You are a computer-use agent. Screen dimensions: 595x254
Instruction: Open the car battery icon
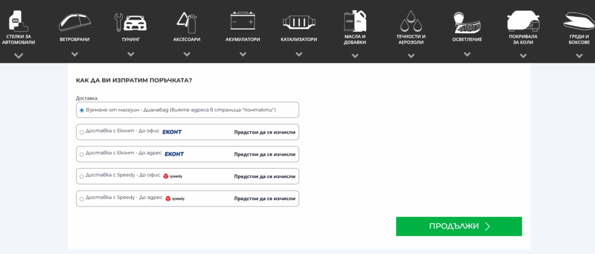(242, 21)
